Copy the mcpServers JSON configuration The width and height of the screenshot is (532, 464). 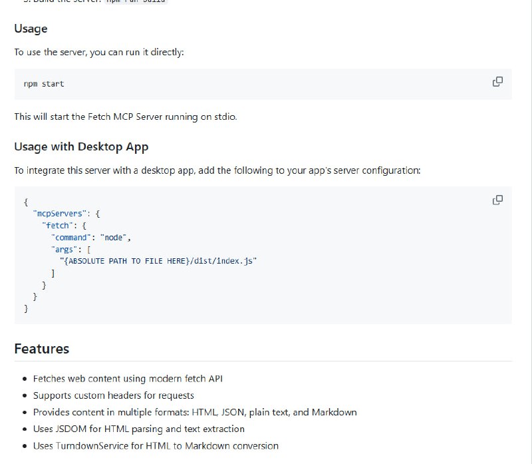497,200
